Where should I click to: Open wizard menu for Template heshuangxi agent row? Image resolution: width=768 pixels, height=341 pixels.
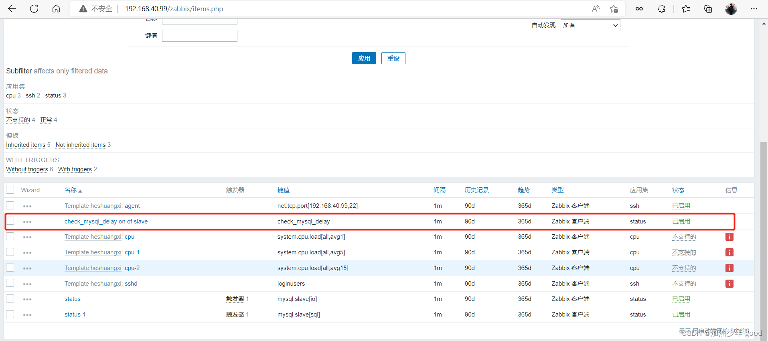(27, 206)
